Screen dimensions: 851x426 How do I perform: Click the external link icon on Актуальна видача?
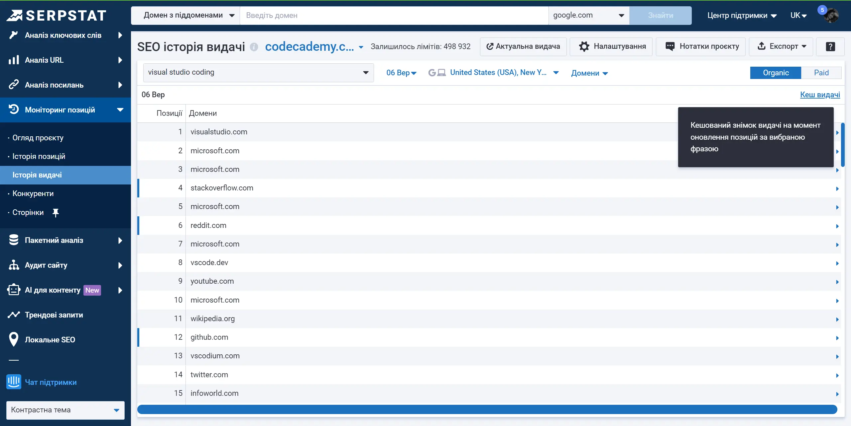tap(489, 46)
